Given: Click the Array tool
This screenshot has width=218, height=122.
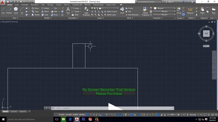Looking at the screenshot, I should (x=54, y=15).
